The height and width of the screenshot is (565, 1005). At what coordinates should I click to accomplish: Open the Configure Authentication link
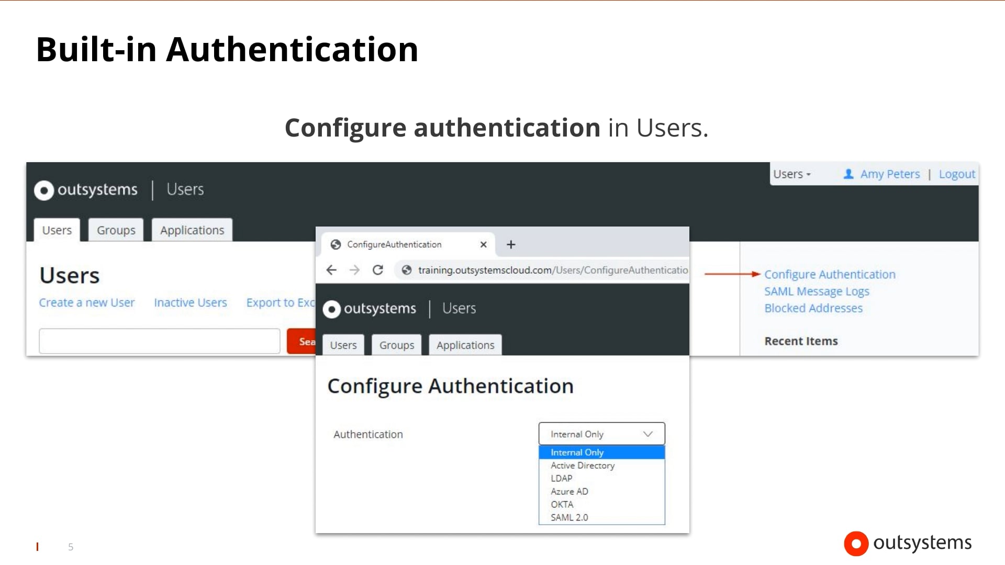click(x=829, y=275)
